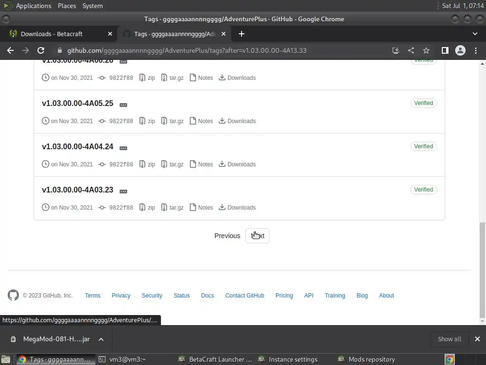Open the tag v1.03.00.00-4A05.25

77,103
